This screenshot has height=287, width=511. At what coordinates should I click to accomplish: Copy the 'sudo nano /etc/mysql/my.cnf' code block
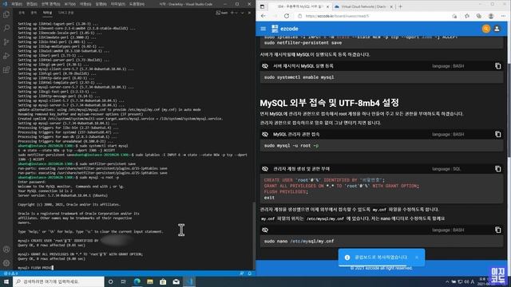tap(498, 230)
